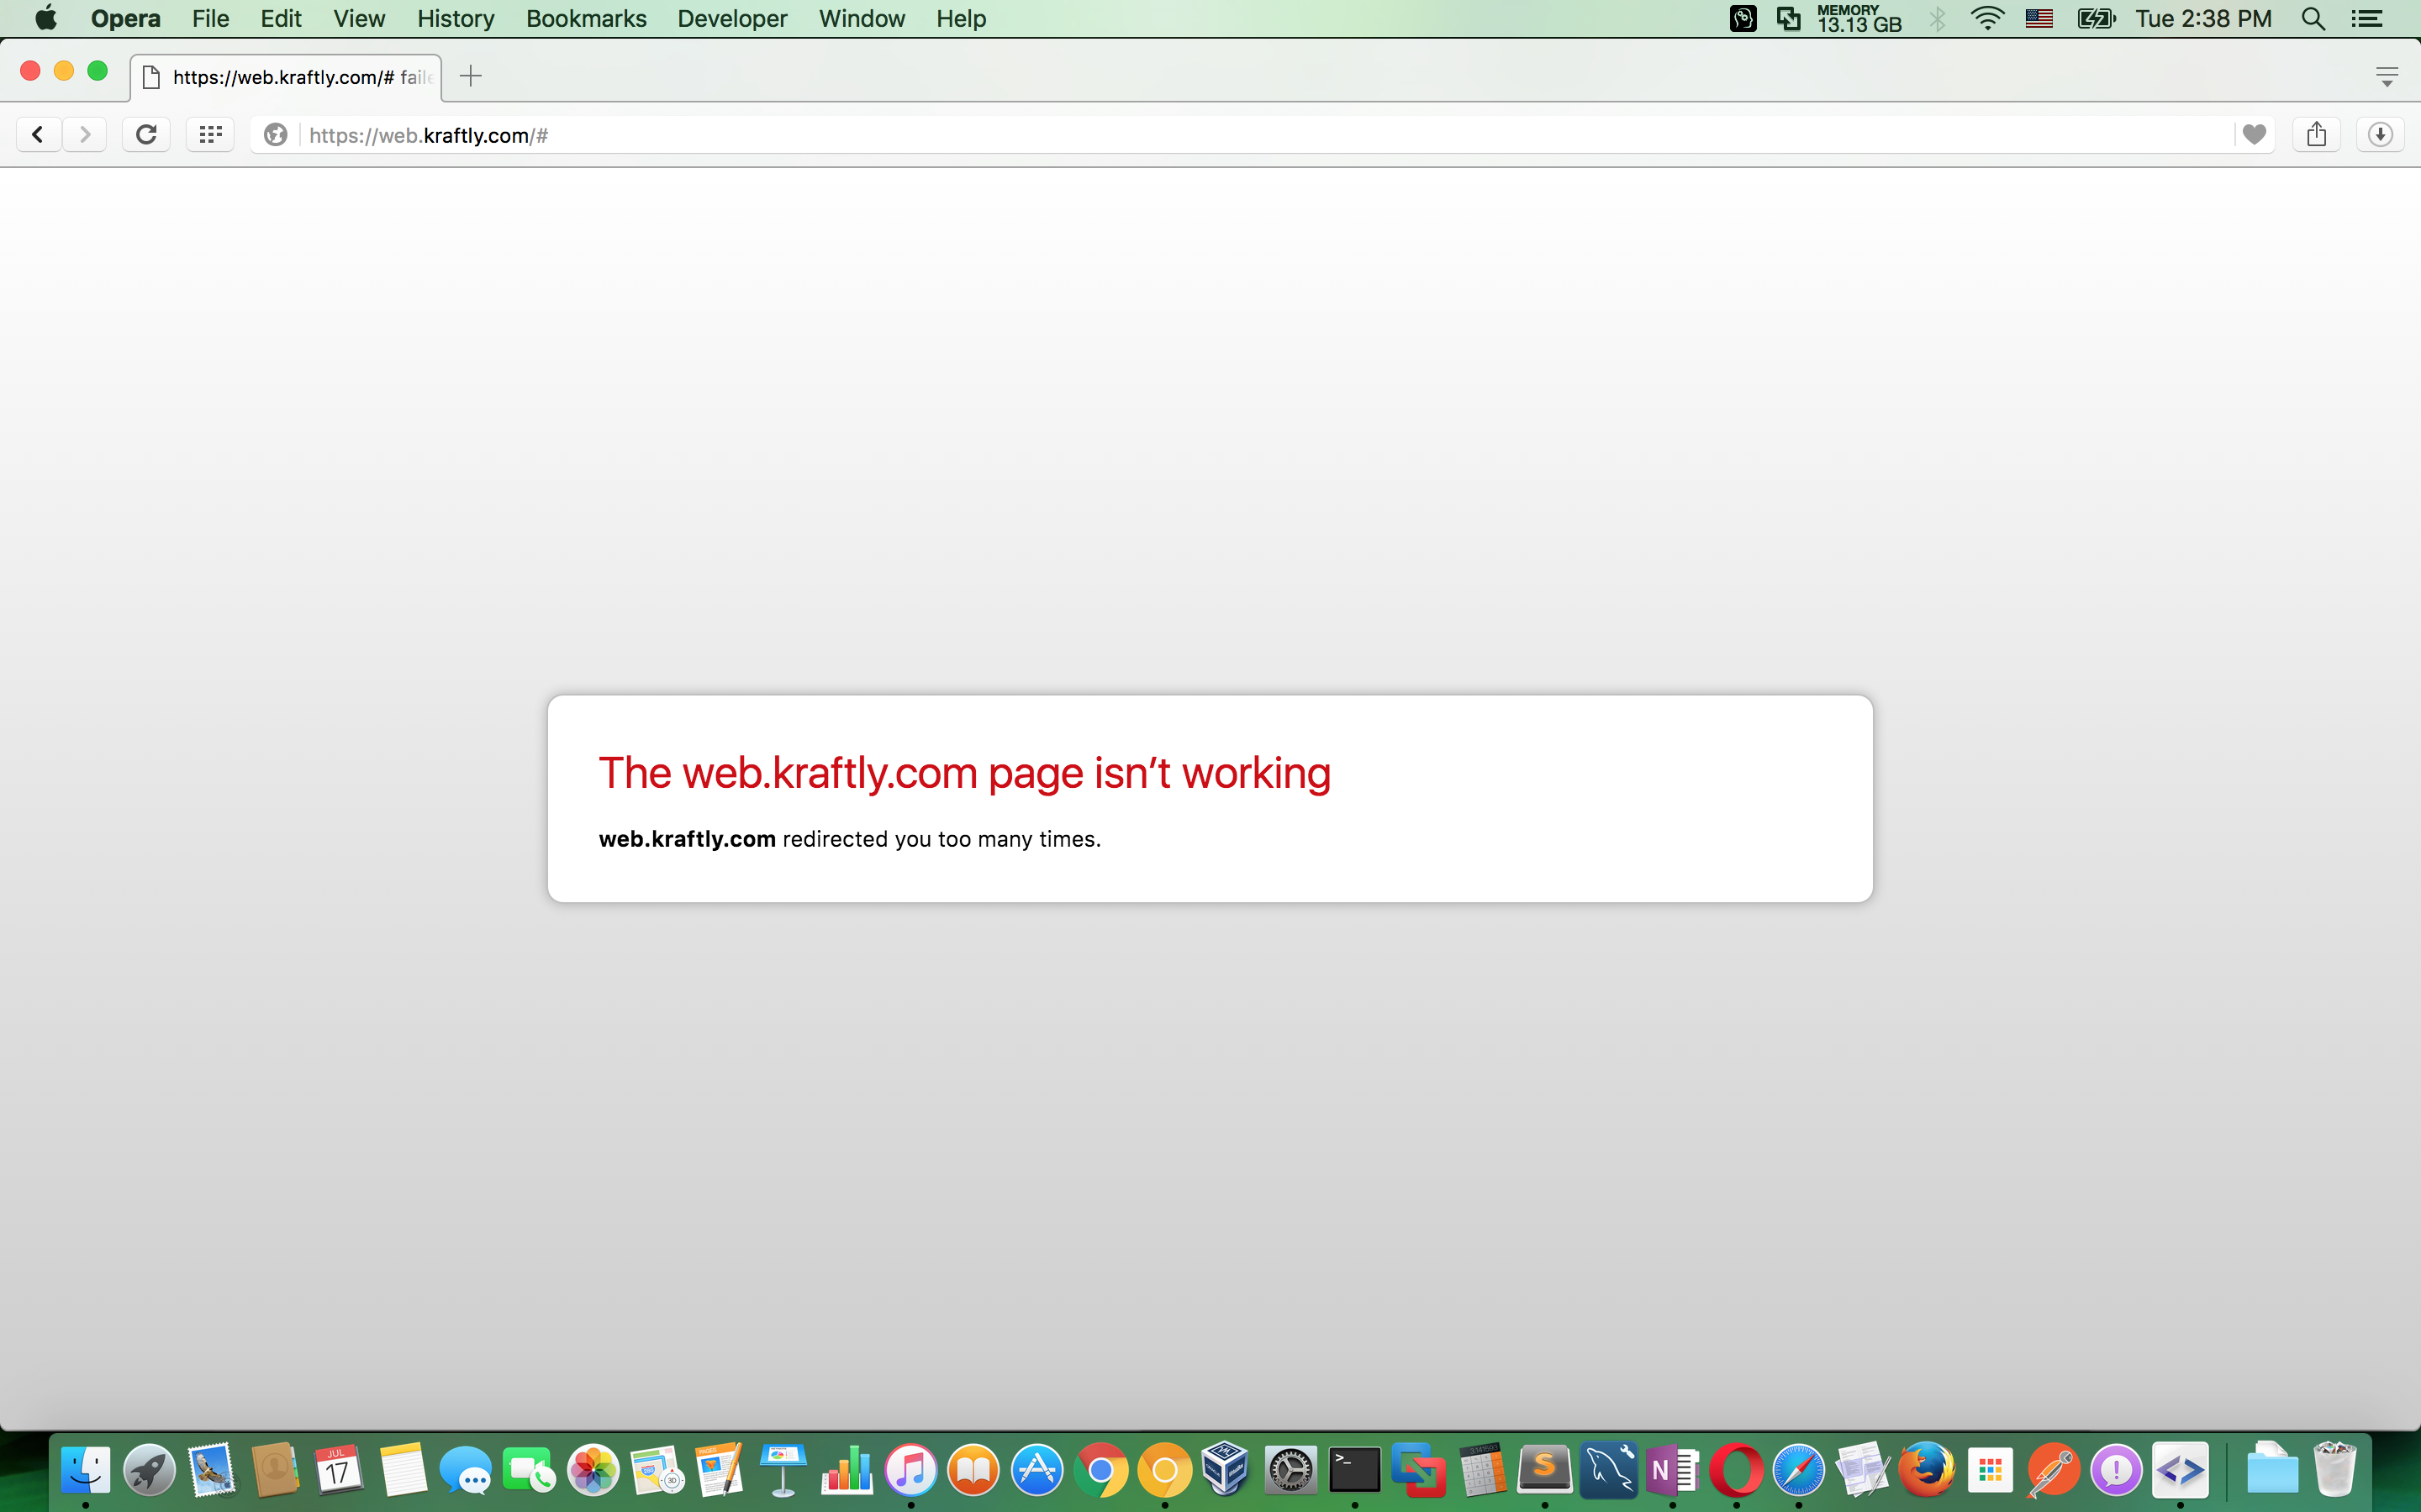Click the Wi-Fi status icon

coord(1987,19)
